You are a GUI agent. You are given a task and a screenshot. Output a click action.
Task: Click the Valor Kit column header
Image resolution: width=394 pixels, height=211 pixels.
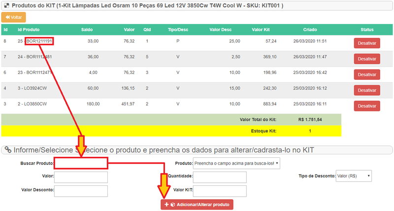point(261,30)
